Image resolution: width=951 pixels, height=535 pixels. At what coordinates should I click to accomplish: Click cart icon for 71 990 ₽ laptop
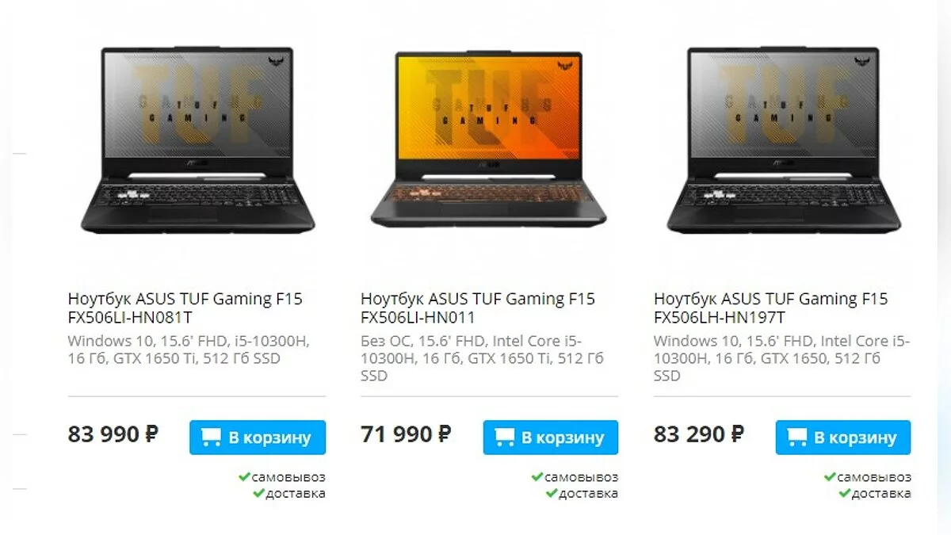505,438
